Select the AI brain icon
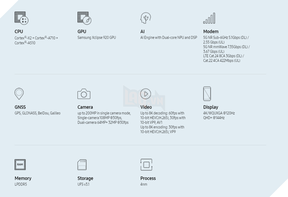 146,19
